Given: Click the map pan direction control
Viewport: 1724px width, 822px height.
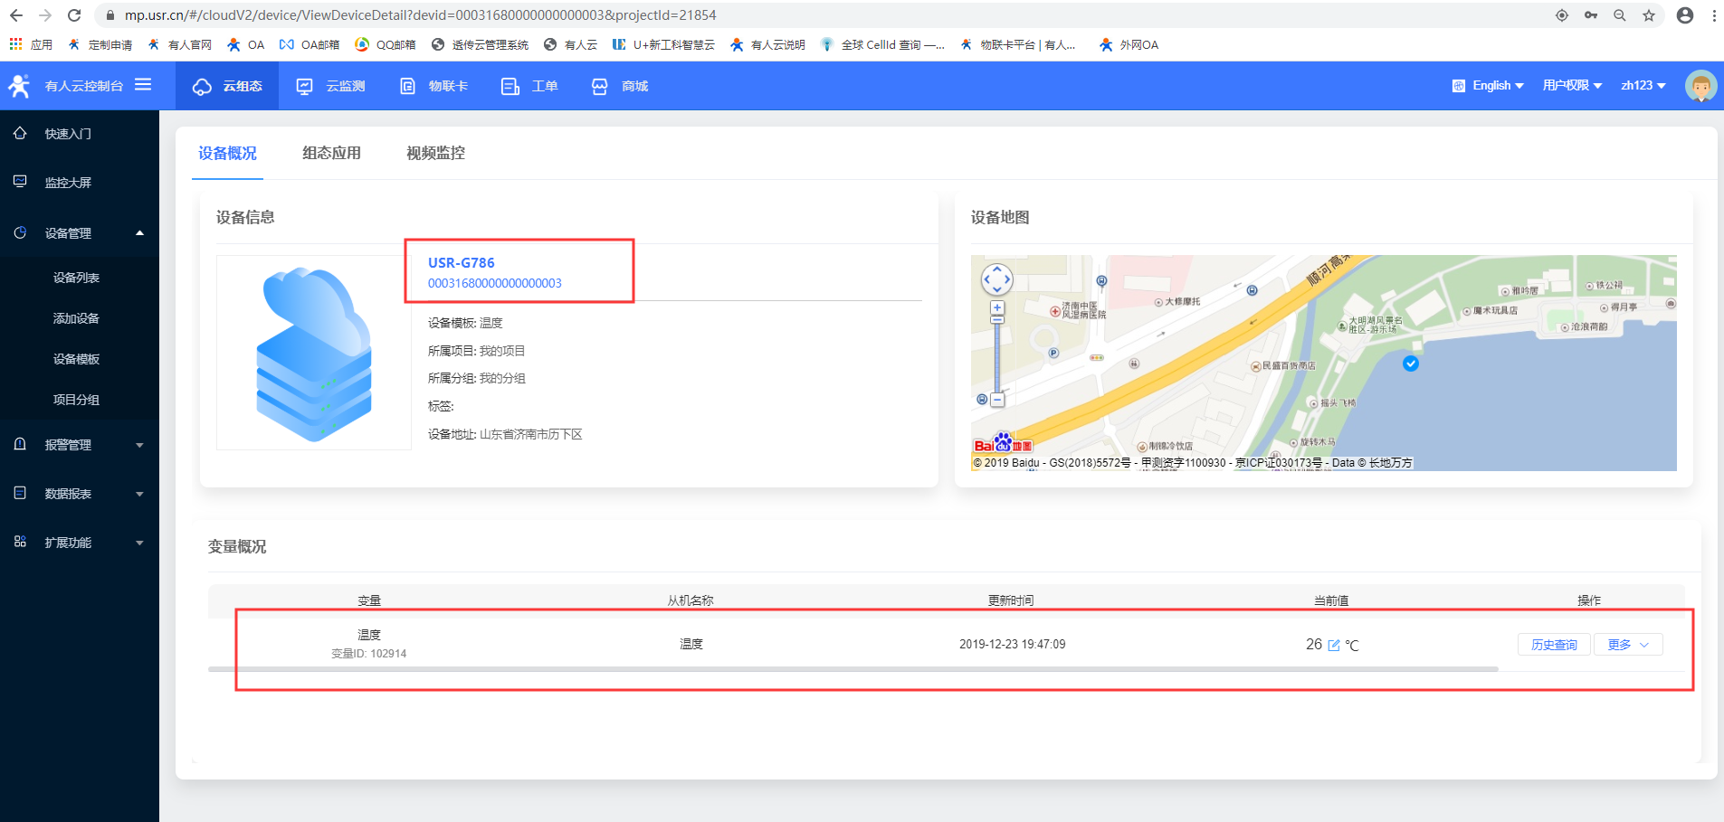Looking at the screenshot, I should click(x=996, y=279).
